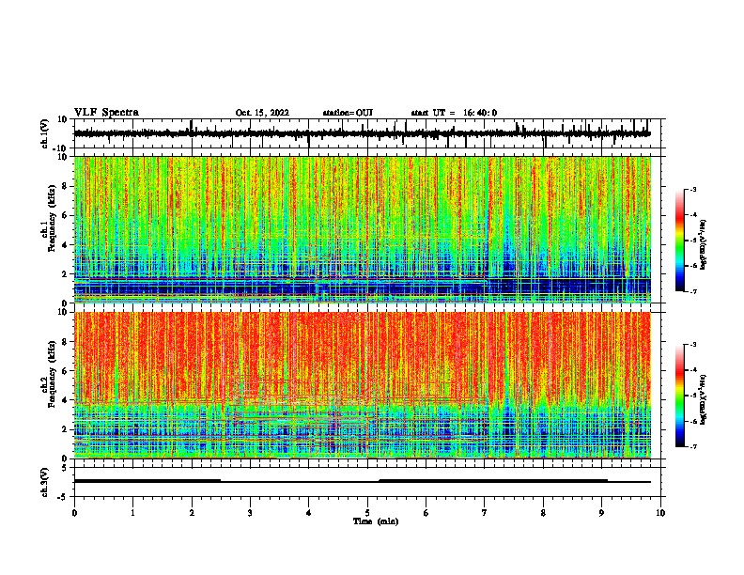The image size is (744, 575).
Task: Click the ch.2 'Frequency (kHz)' axis label
Action: coord(52,374)
